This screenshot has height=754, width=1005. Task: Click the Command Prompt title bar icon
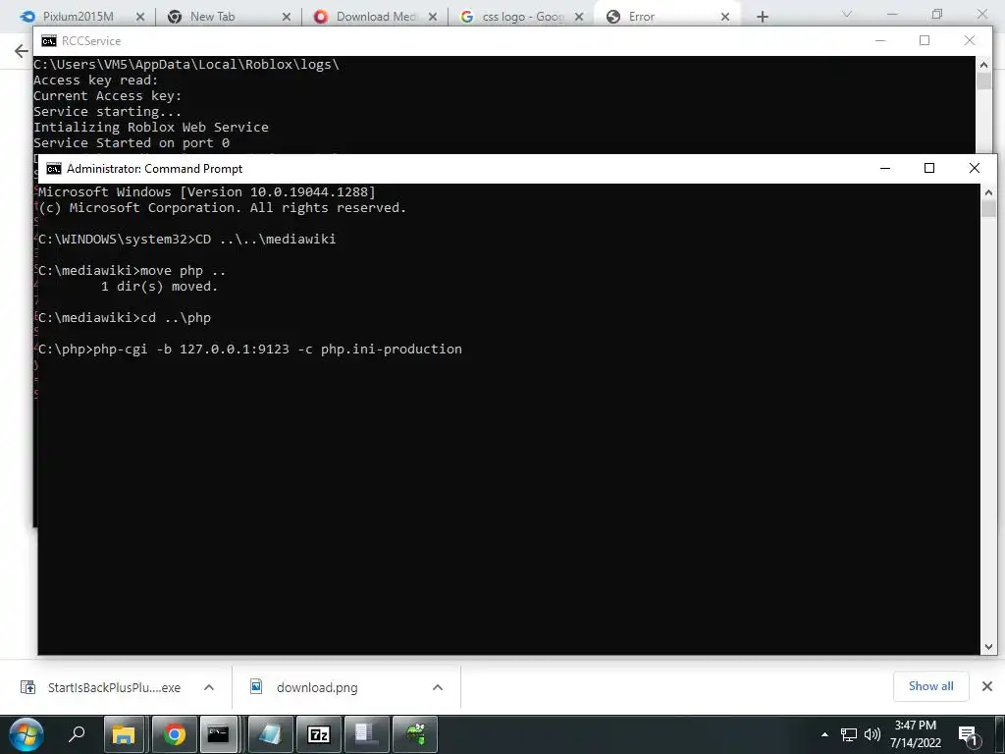54,169
